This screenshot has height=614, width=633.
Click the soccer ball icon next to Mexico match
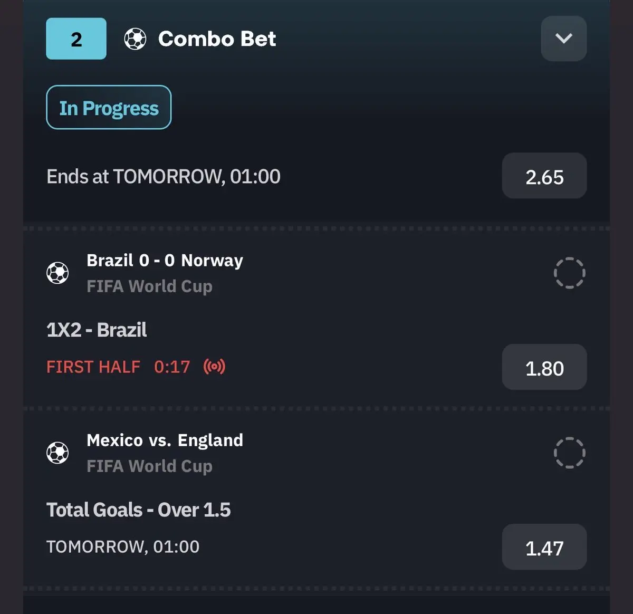[x=57, y=453]
